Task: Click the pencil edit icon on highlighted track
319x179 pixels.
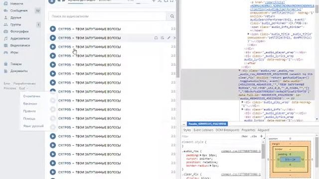Action: (168, 38)
